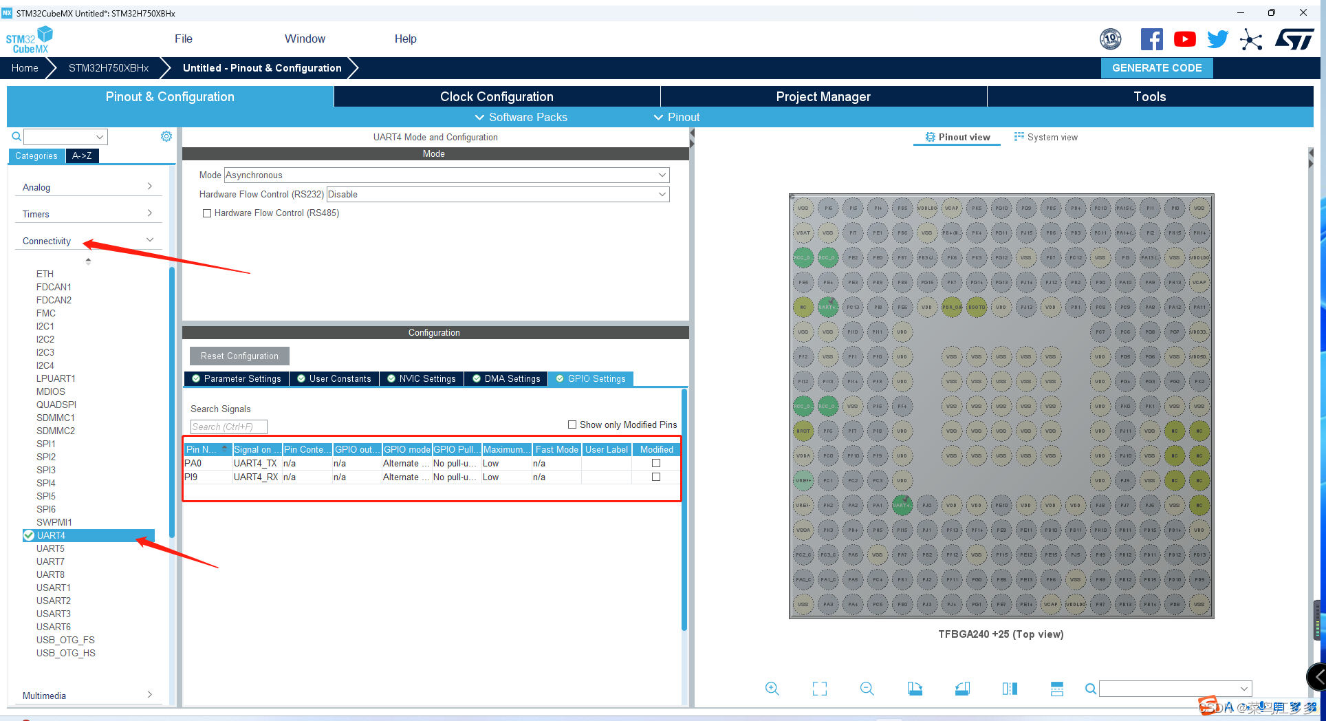Click the Reset Configuration button
Image resolution: width=1326 pixels, height=721 pixels.
pos(239,356)
